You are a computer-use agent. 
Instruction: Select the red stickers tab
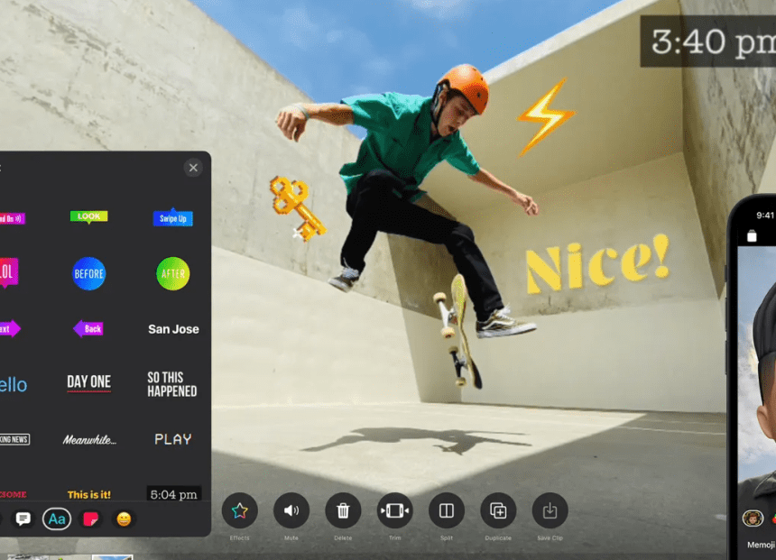coord(90,519)
